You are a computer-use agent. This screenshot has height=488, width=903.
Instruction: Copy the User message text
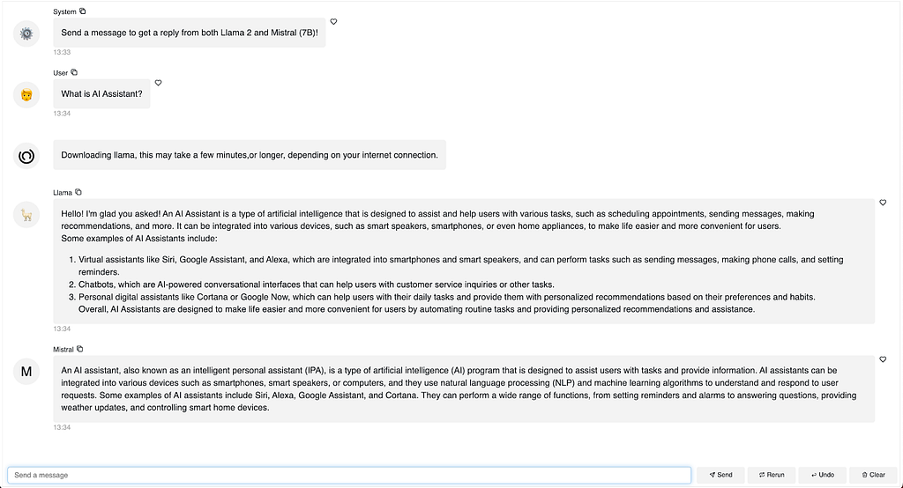74,72
